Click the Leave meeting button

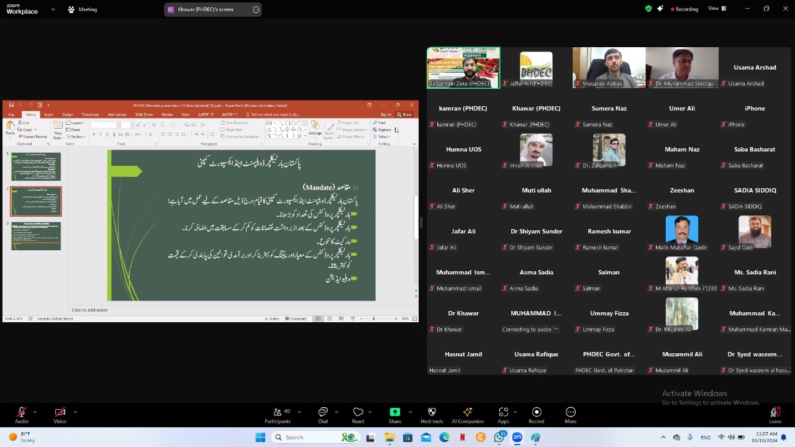pyautogui.click(x=775, y=415)
